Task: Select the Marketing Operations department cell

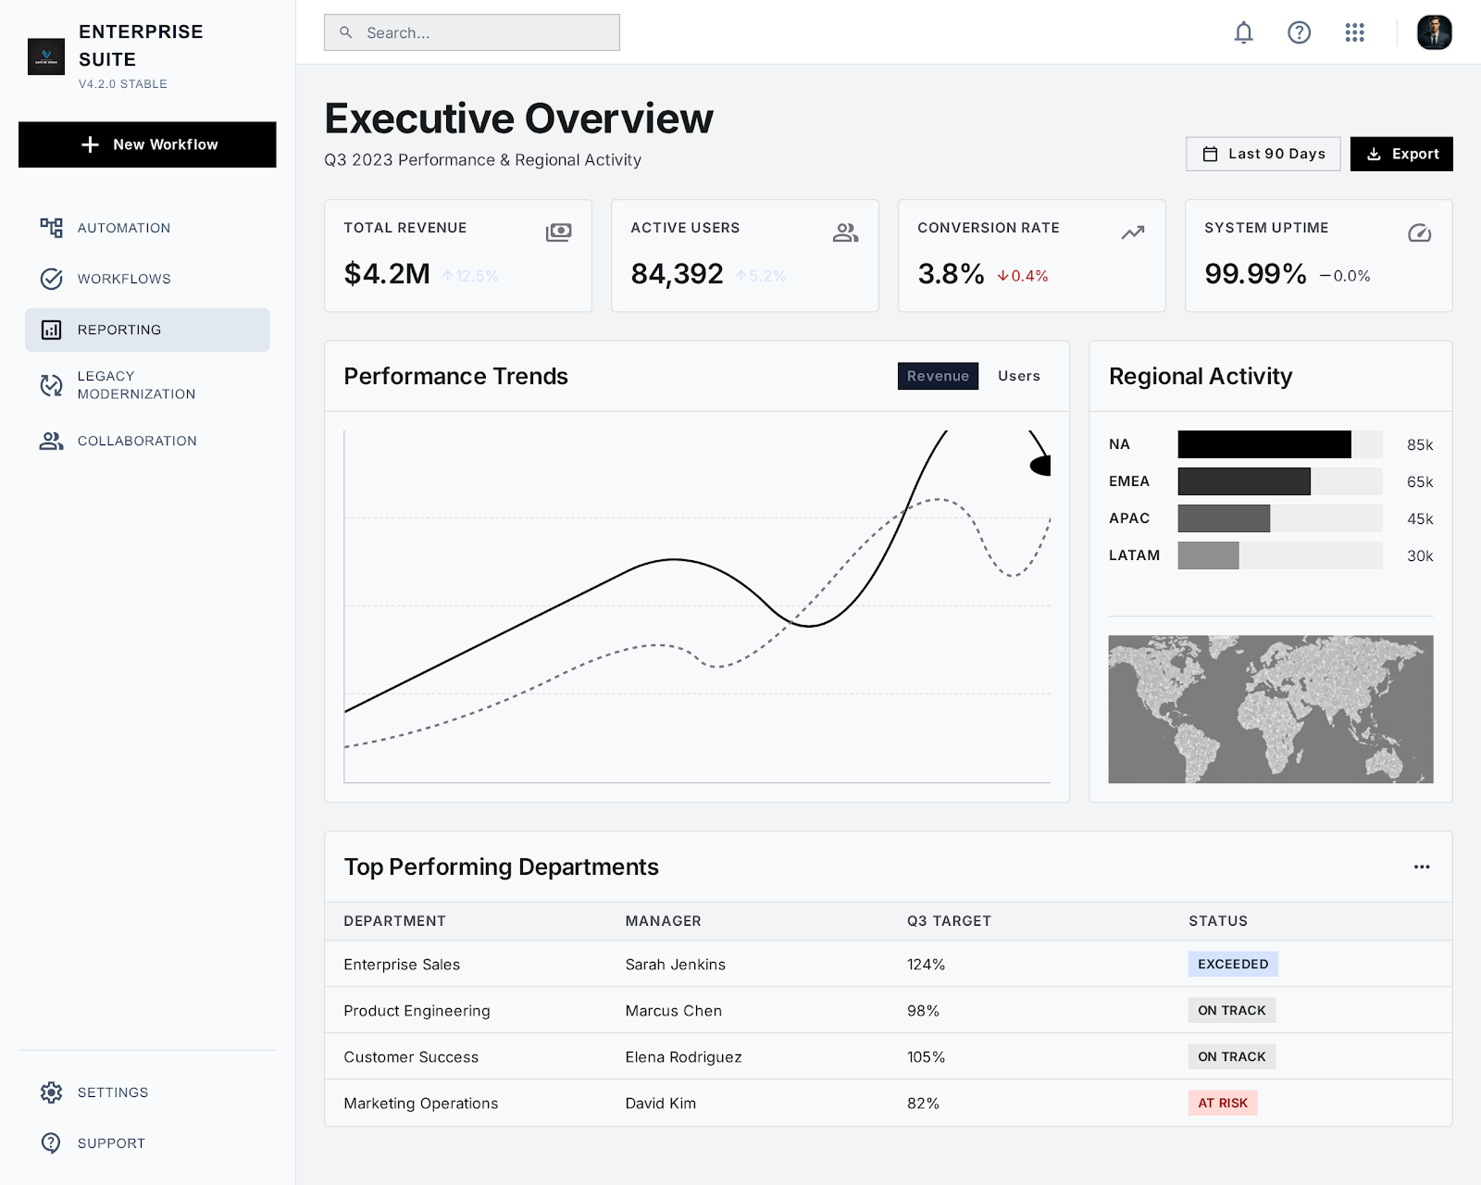Action: pyautogui.click(x=420, y=1104)
